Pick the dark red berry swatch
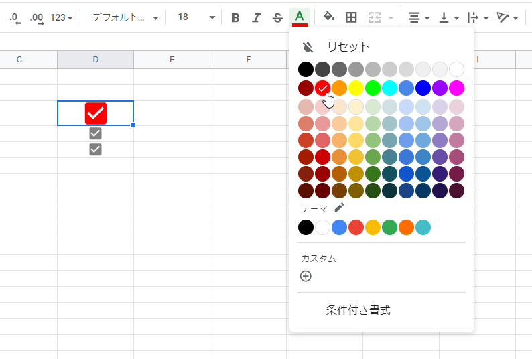 (306, 88)
